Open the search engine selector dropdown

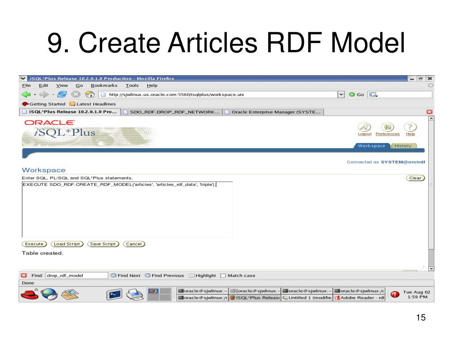(x=373, y=95)
